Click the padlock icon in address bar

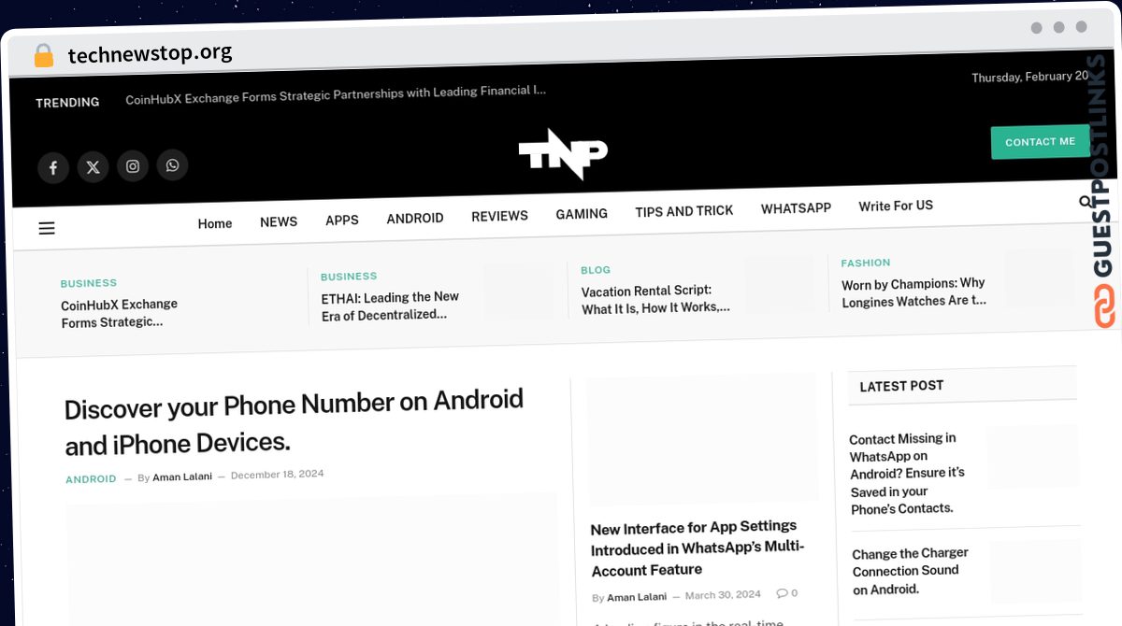44,55
